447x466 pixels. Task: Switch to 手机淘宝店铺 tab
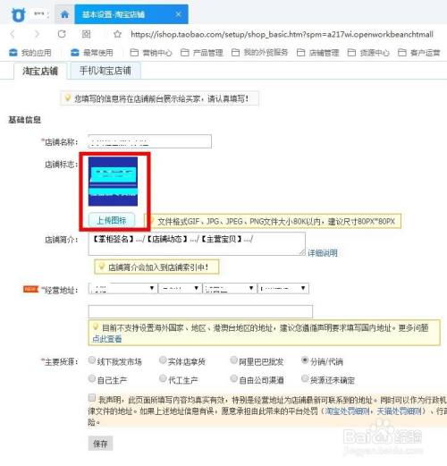105,71
